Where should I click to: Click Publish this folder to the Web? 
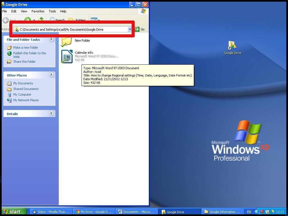coord(30,55)
